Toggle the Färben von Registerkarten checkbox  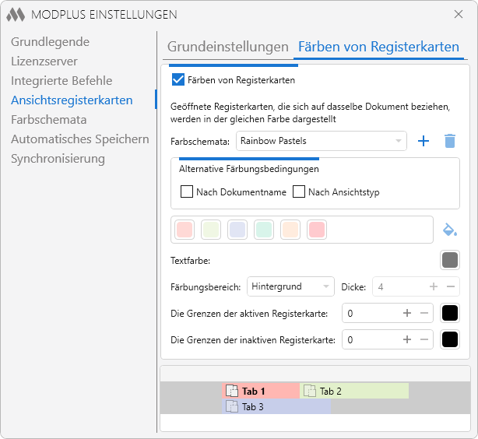[x=178, y=80]
